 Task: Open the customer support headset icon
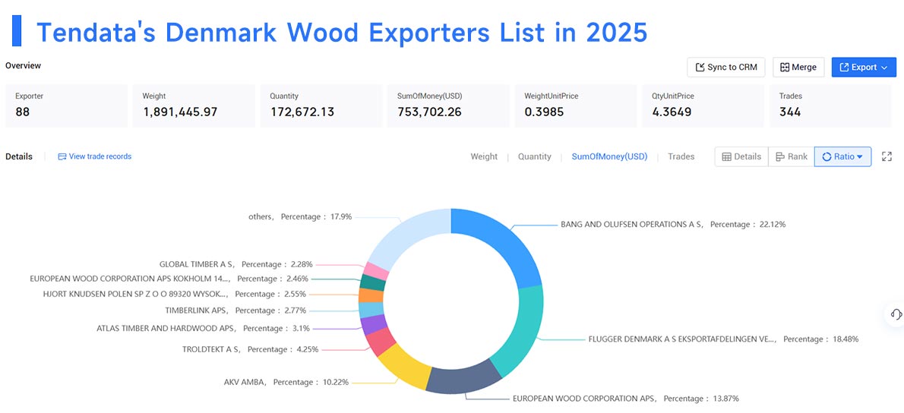[x=896, y=314]
